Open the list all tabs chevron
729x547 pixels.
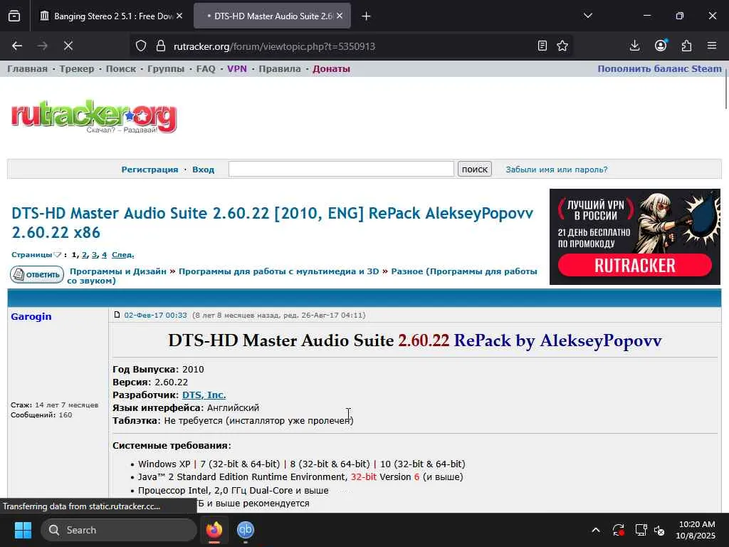(x=587, y=16)
